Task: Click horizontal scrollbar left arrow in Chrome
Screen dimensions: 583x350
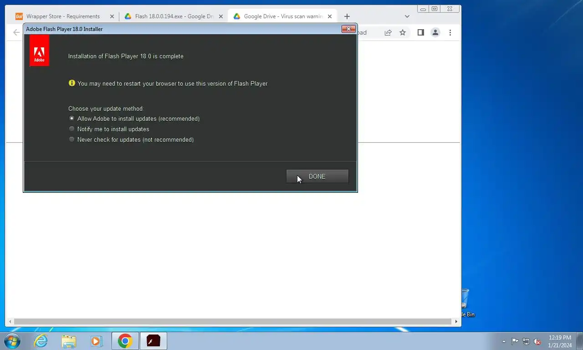Action: pos(10,321)
